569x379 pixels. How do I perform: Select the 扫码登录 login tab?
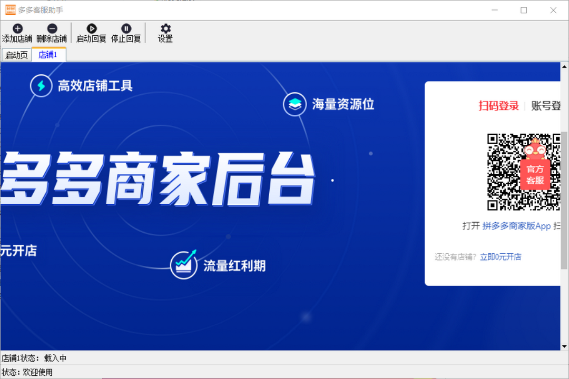click(498, 105)
